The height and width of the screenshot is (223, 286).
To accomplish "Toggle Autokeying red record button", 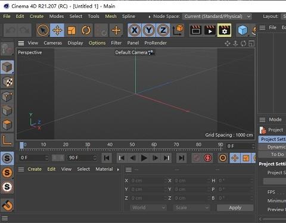I will pos(207,158).
